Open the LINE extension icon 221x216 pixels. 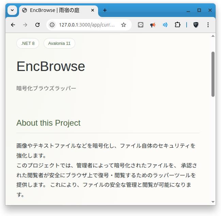(x=141, y=25)
